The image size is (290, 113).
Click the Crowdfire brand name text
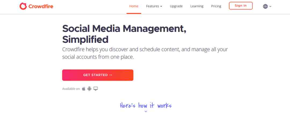tap(41, 6)
